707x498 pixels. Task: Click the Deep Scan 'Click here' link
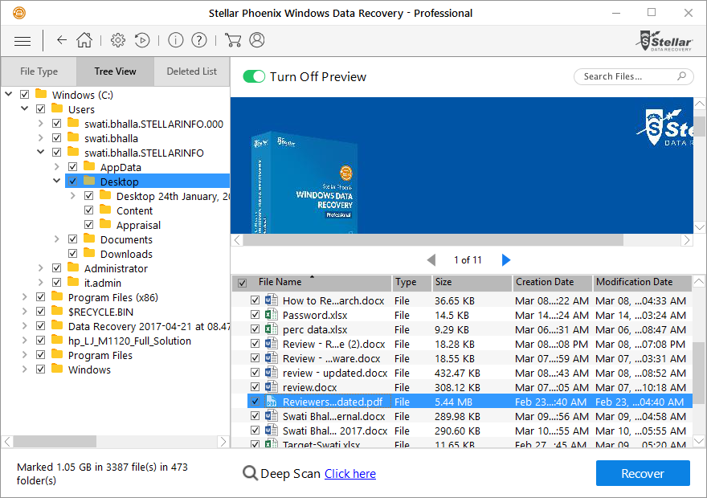pyautogui.click(x=350, y=474)
